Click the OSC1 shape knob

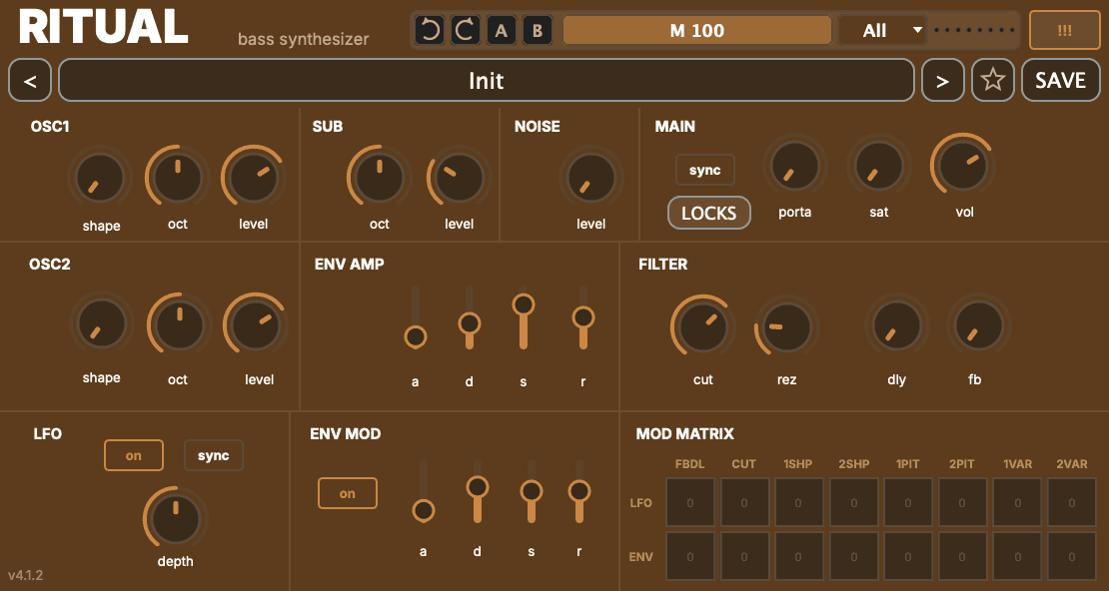click(x=100, y=178)
